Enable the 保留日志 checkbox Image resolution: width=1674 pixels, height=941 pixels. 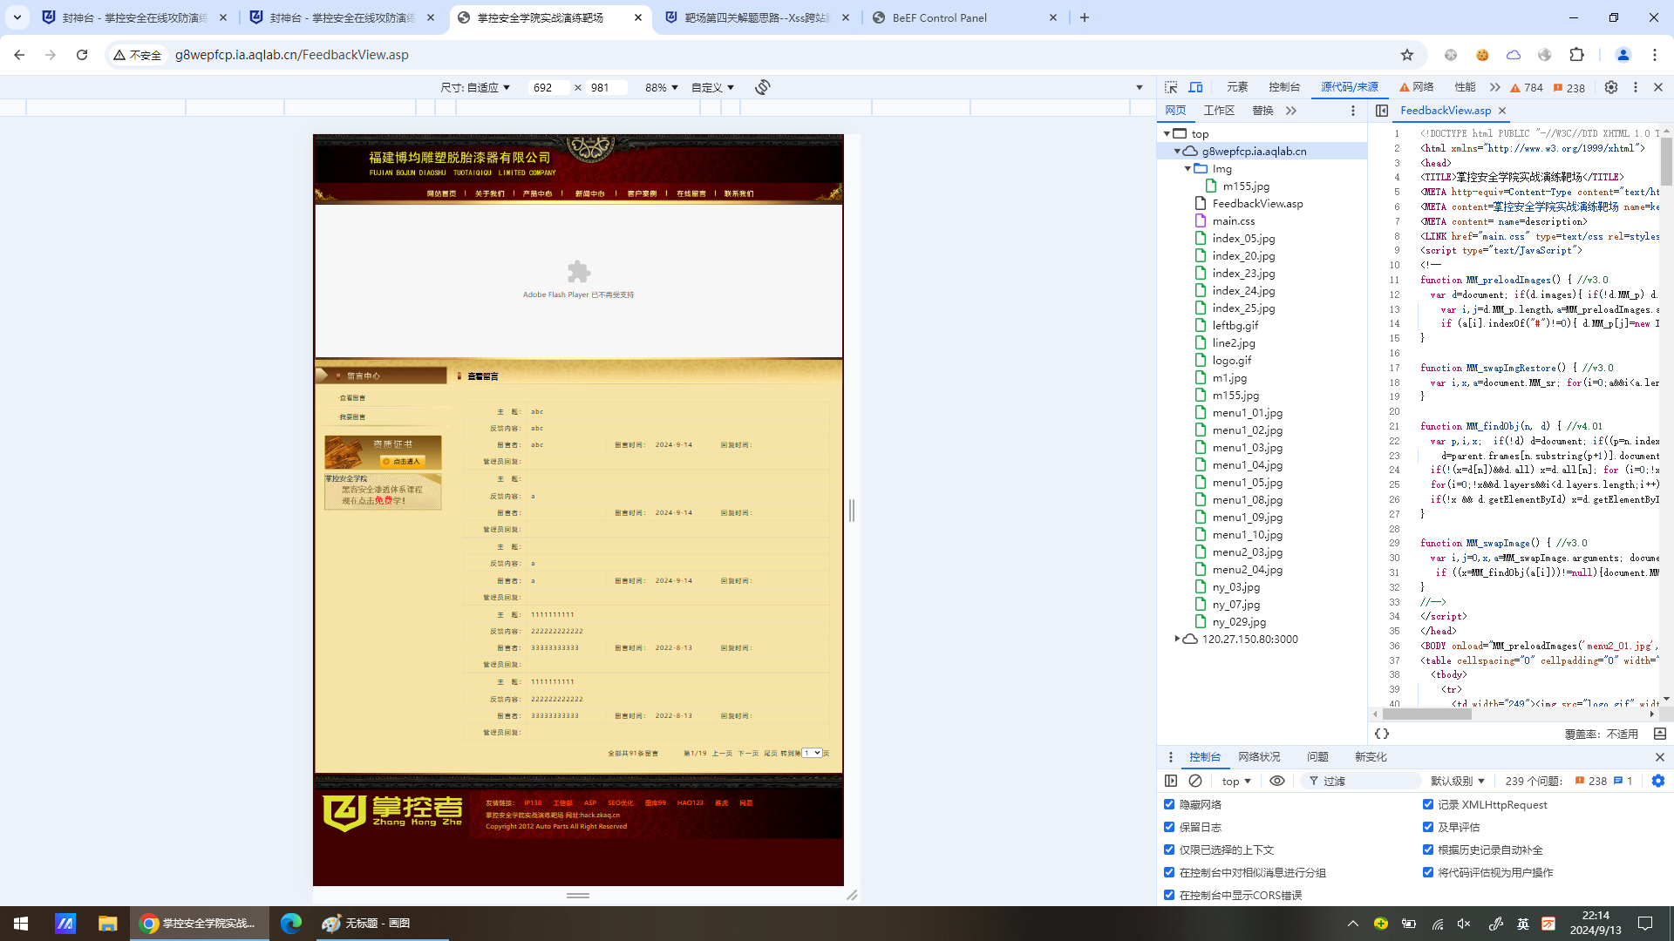click(1170, 826)
